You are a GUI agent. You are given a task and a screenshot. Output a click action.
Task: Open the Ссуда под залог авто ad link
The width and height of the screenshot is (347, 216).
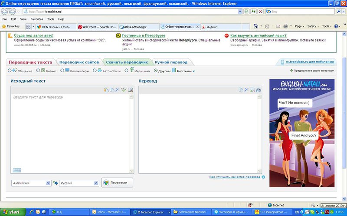pos(34,35)
